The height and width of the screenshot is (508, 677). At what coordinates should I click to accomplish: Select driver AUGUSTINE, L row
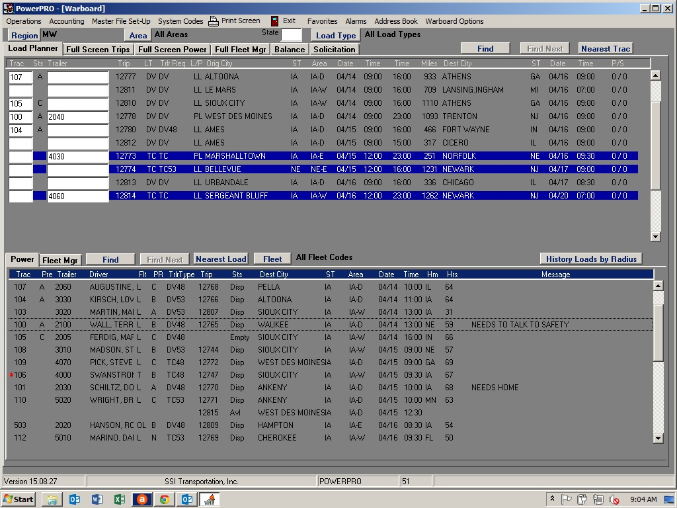(x=331, y=287)
